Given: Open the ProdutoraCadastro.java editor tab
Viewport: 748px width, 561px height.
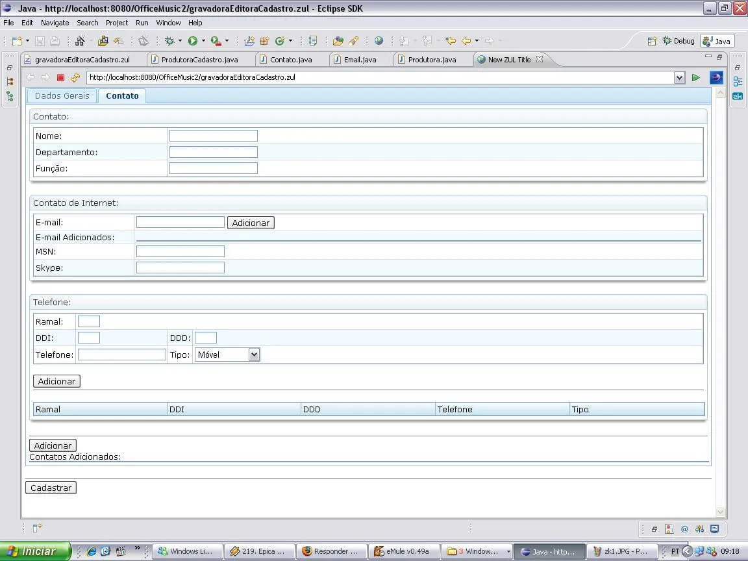Looking at the screenshot, I should click(199, 60).
